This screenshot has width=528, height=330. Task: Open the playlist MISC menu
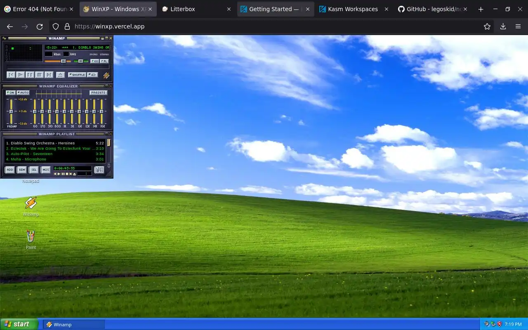46,170
